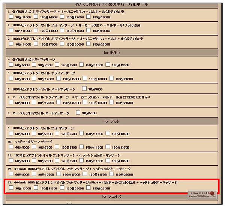This screenshot has width=225, height=207.
Task: Click the 'for フェイス' section heading
Action: coord(112,197)
